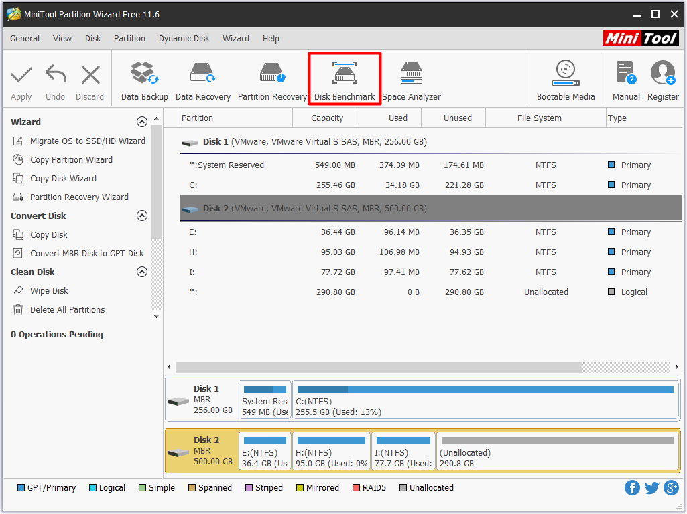The height and width of the screenshot is (514, 687).
Task: Sort by the Capacity column header
Action: [x=327, y=118]
